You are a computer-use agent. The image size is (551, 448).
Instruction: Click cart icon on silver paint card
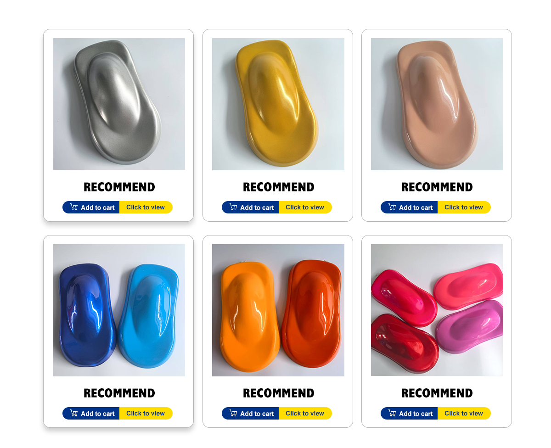coord(74,207)
